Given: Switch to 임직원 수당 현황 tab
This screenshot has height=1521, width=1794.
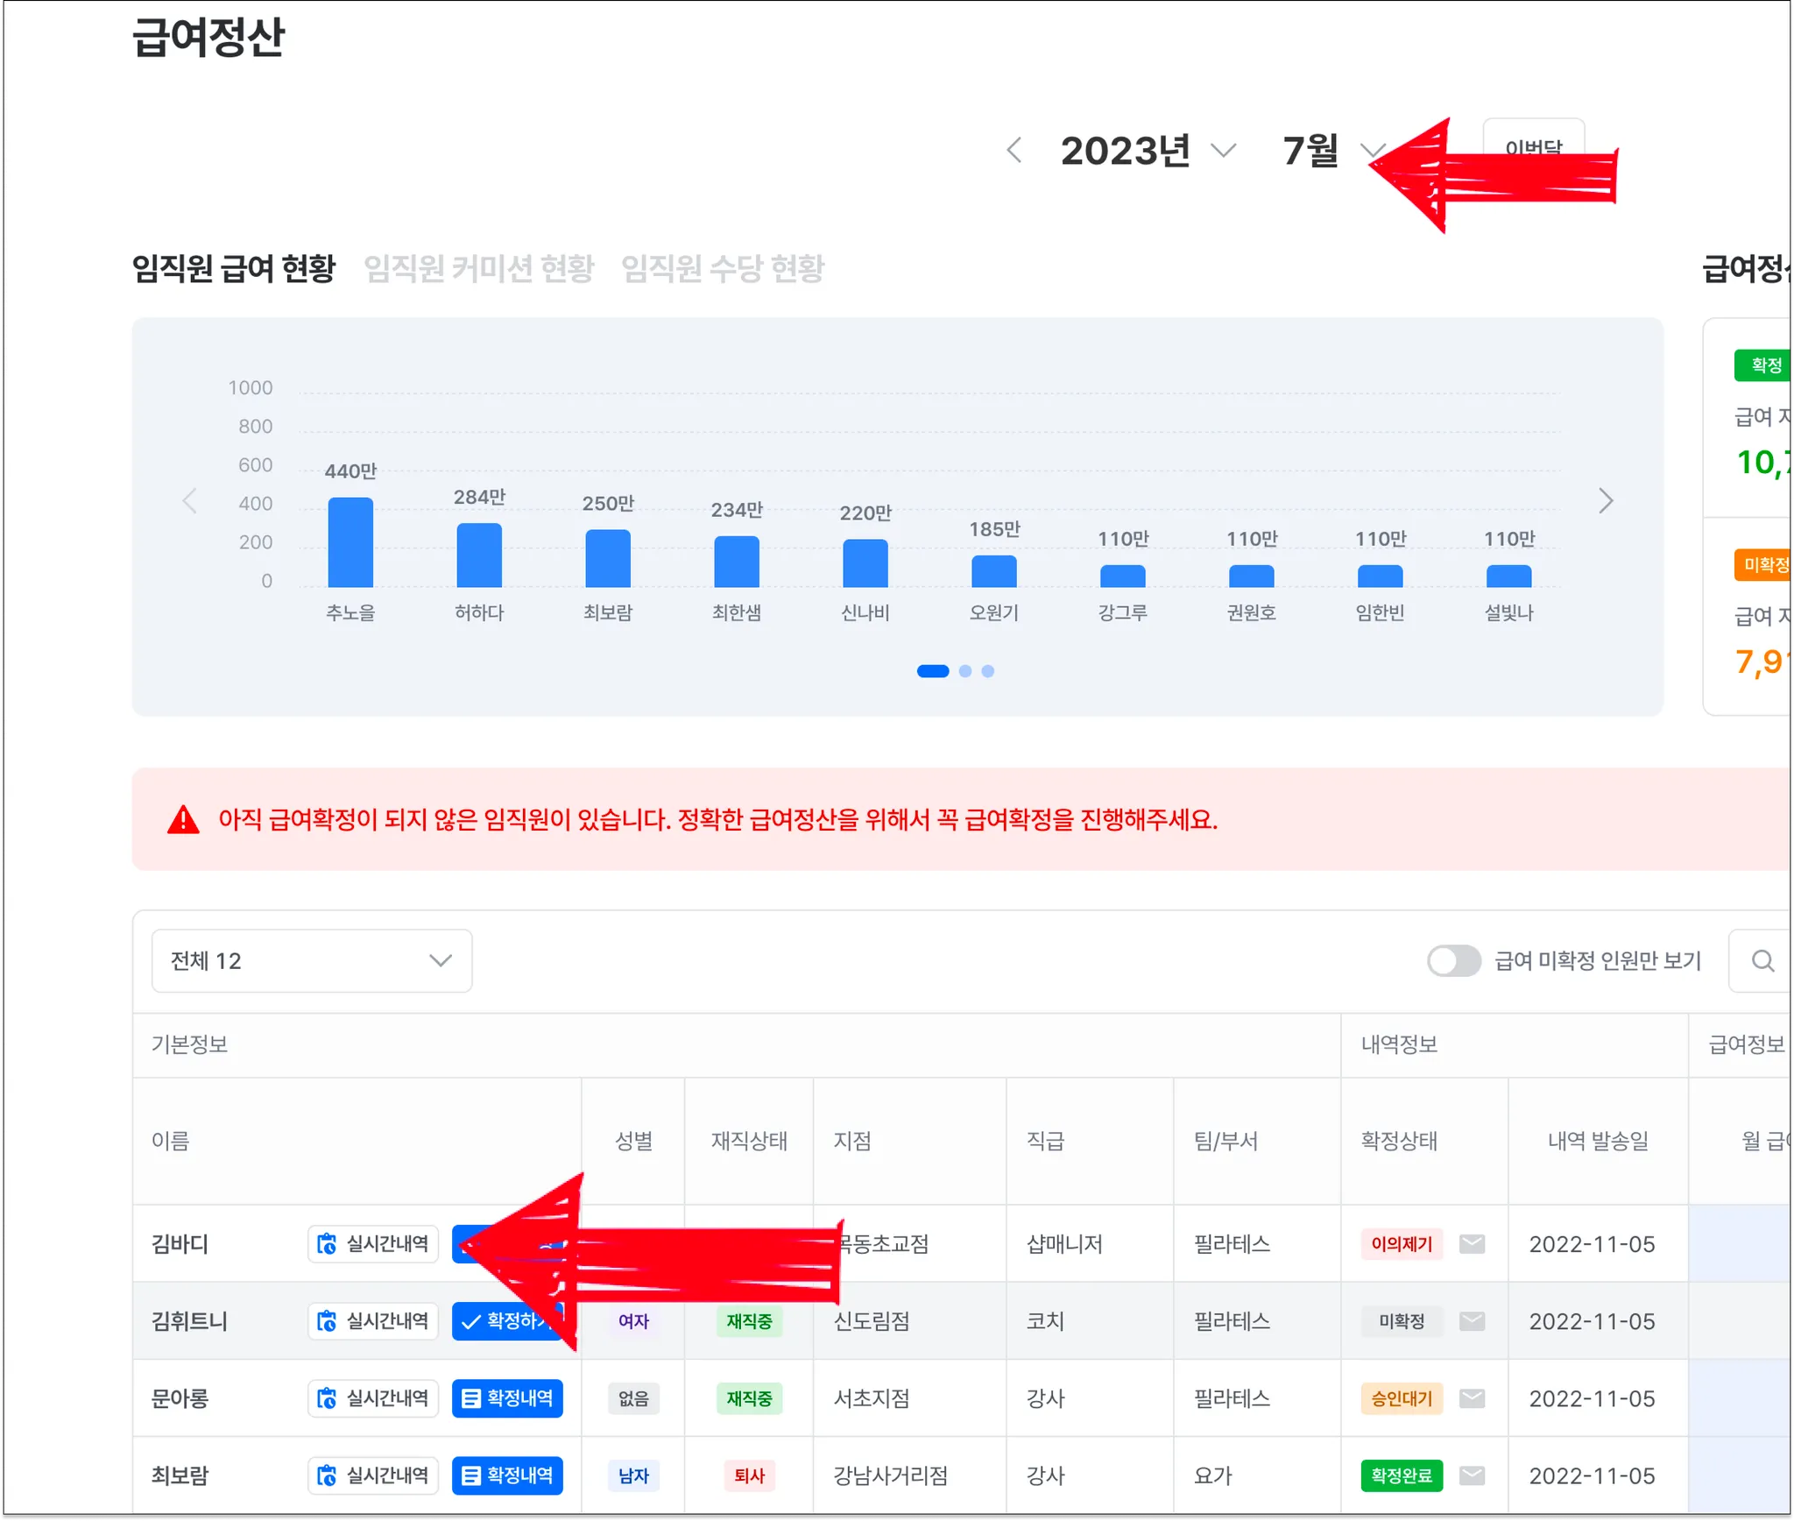Looking at the screenshot, I should coord(722,268).
